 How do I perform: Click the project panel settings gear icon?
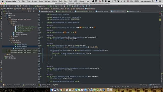pos(33,11)
